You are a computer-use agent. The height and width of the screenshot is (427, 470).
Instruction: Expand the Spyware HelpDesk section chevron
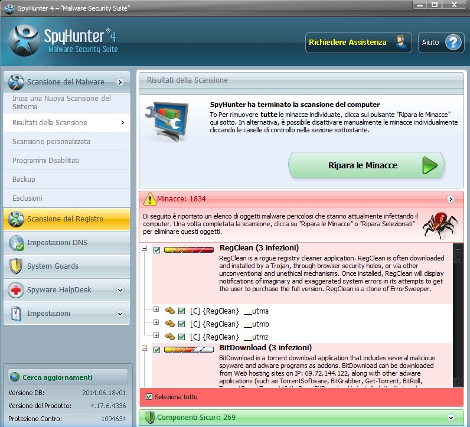120,290
